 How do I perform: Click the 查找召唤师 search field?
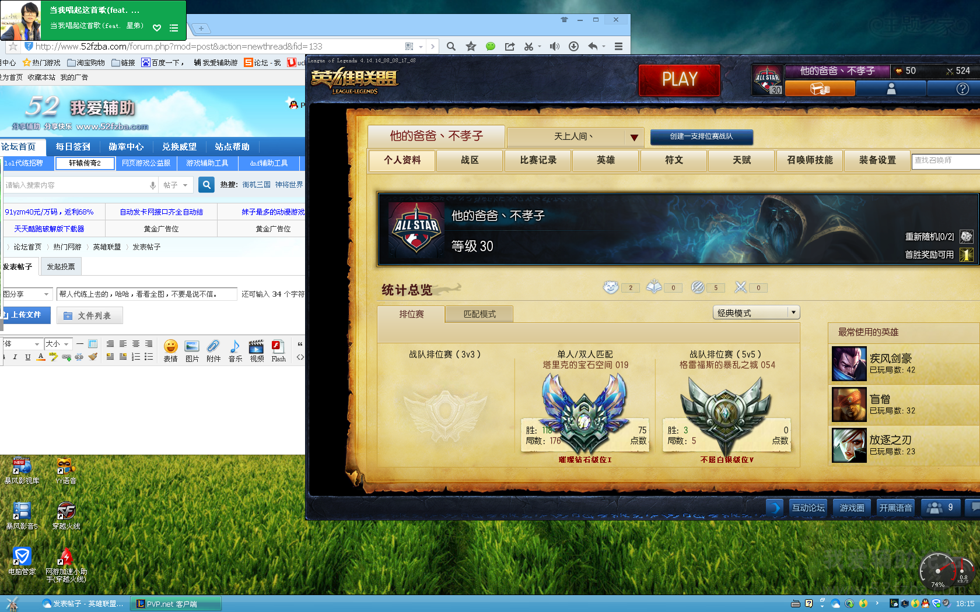click(946, 160)
